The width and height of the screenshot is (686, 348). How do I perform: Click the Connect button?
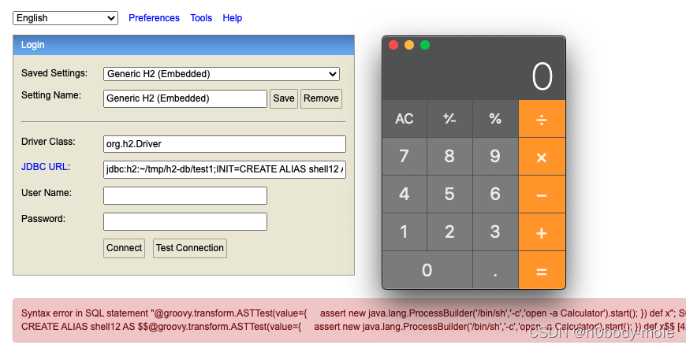(x=125, y=248)
